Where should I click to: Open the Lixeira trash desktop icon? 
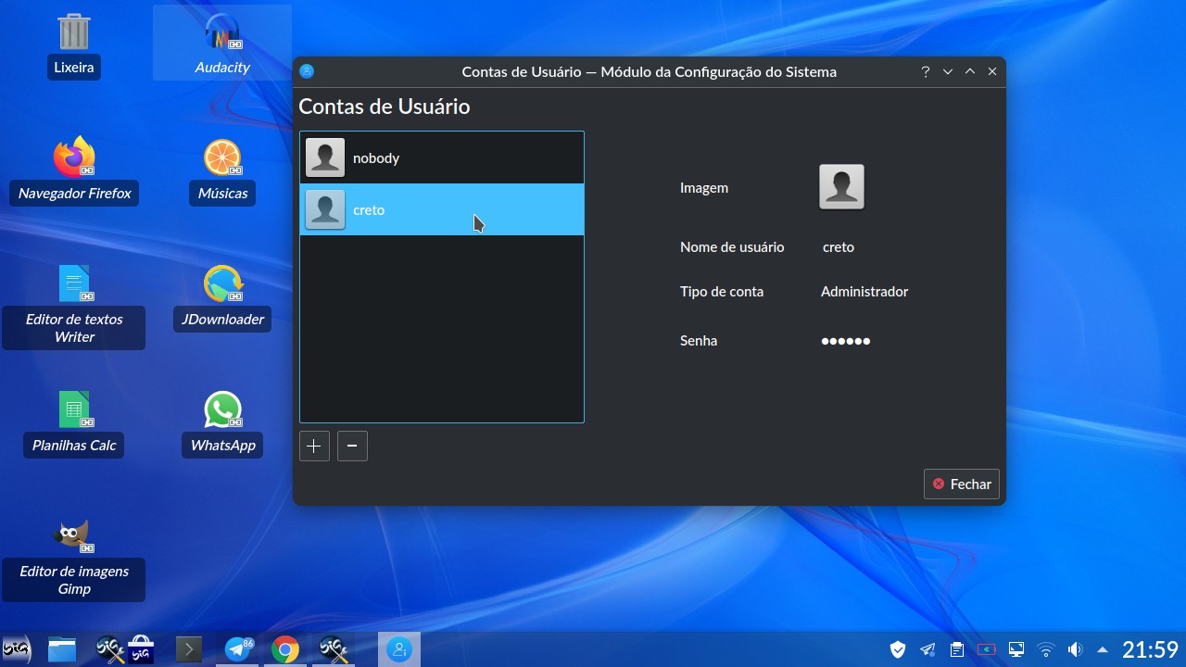74,46
